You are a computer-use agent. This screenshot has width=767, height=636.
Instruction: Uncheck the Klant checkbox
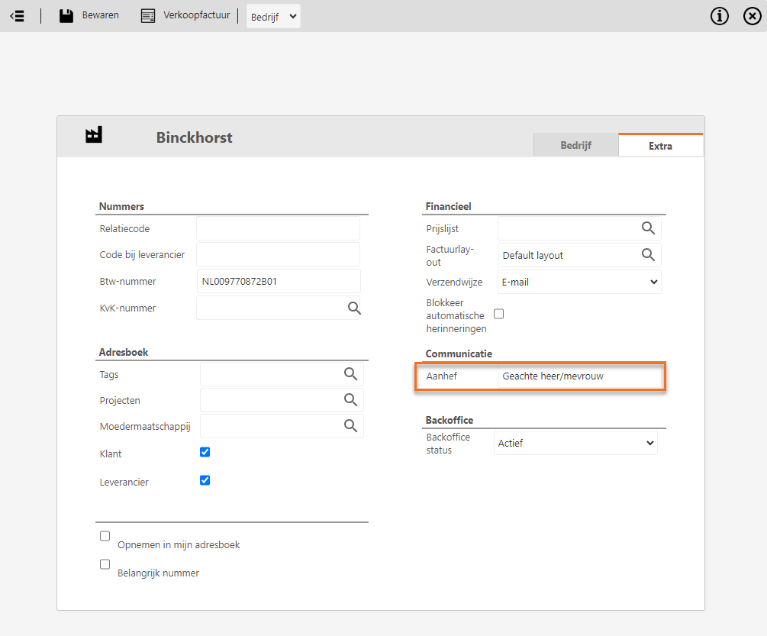(205, 452)
